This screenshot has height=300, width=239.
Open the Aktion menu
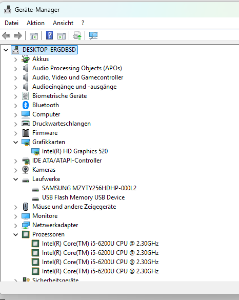[x=35, y=23]
